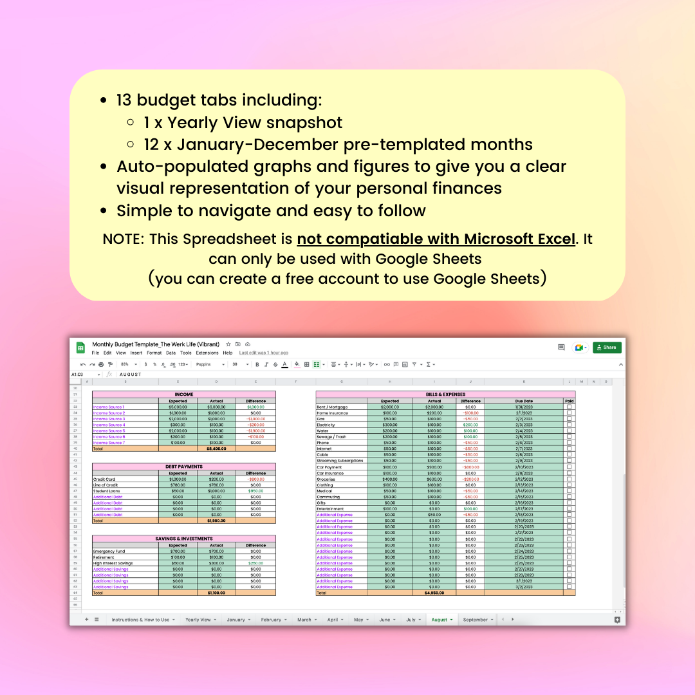Tick the Paid checkbox for Groceries
Screen dimensions: 695x695
pos(570,479)
